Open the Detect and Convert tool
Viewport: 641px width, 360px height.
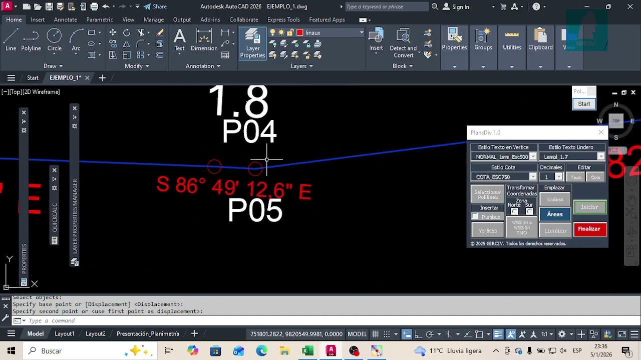403,43
